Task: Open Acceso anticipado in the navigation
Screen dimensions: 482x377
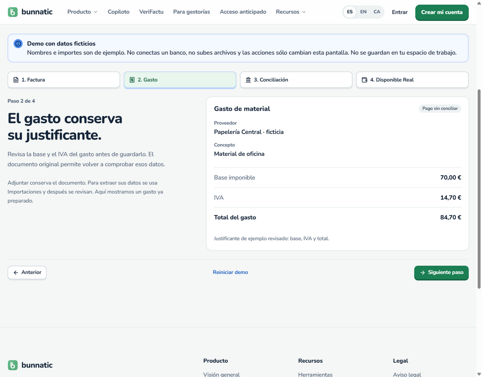Action: click(x=243, y=12)
